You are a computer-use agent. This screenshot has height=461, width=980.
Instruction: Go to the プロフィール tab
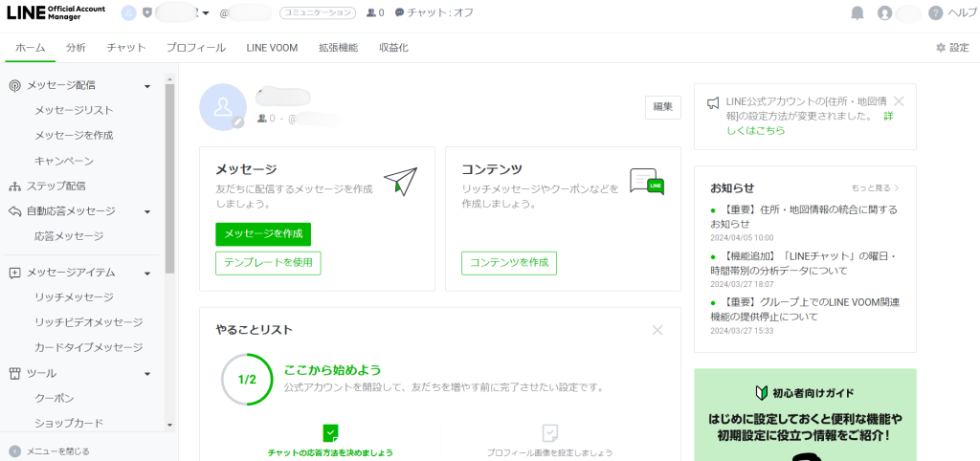tap(196, 48)
